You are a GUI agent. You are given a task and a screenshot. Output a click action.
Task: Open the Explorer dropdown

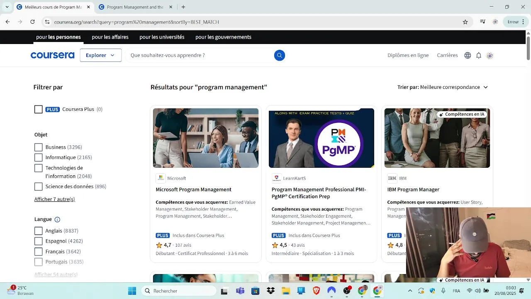[x=100, y=55]
